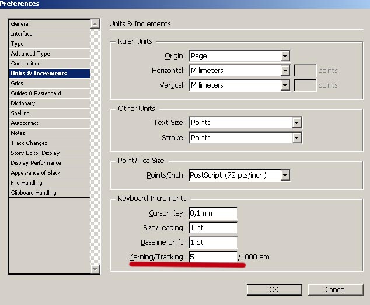The image size is (370, 305).
Task: Open Advanced Type preferences
Action: point(50,54)
